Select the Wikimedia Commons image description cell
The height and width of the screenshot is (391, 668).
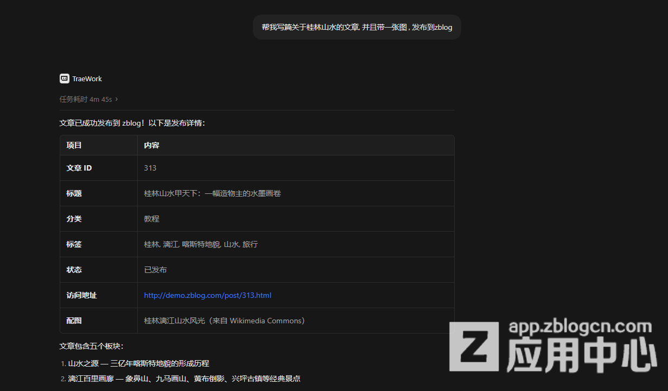(x=224, y=321)
